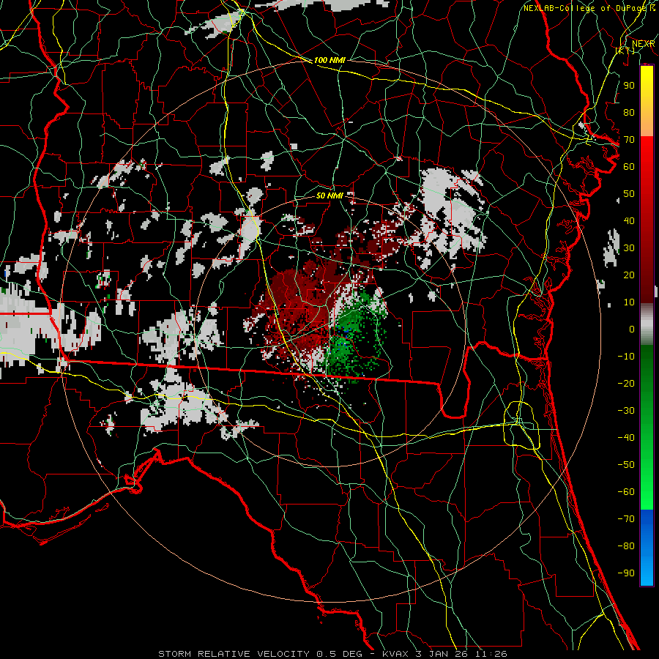Click the '30' label on the velocity scale
This screenshot has width=659, height=659.
(x=629, y=248)
